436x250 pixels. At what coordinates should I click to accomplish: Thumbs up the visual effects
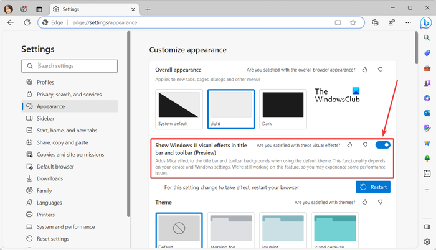[x=350, y=145]
